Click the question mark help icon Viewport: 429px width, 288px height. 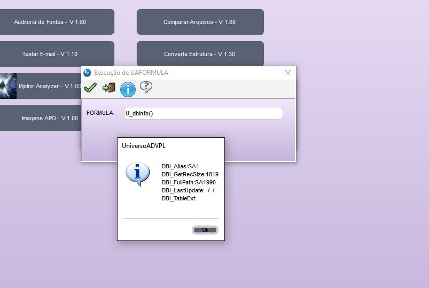[x=146, y=88]
